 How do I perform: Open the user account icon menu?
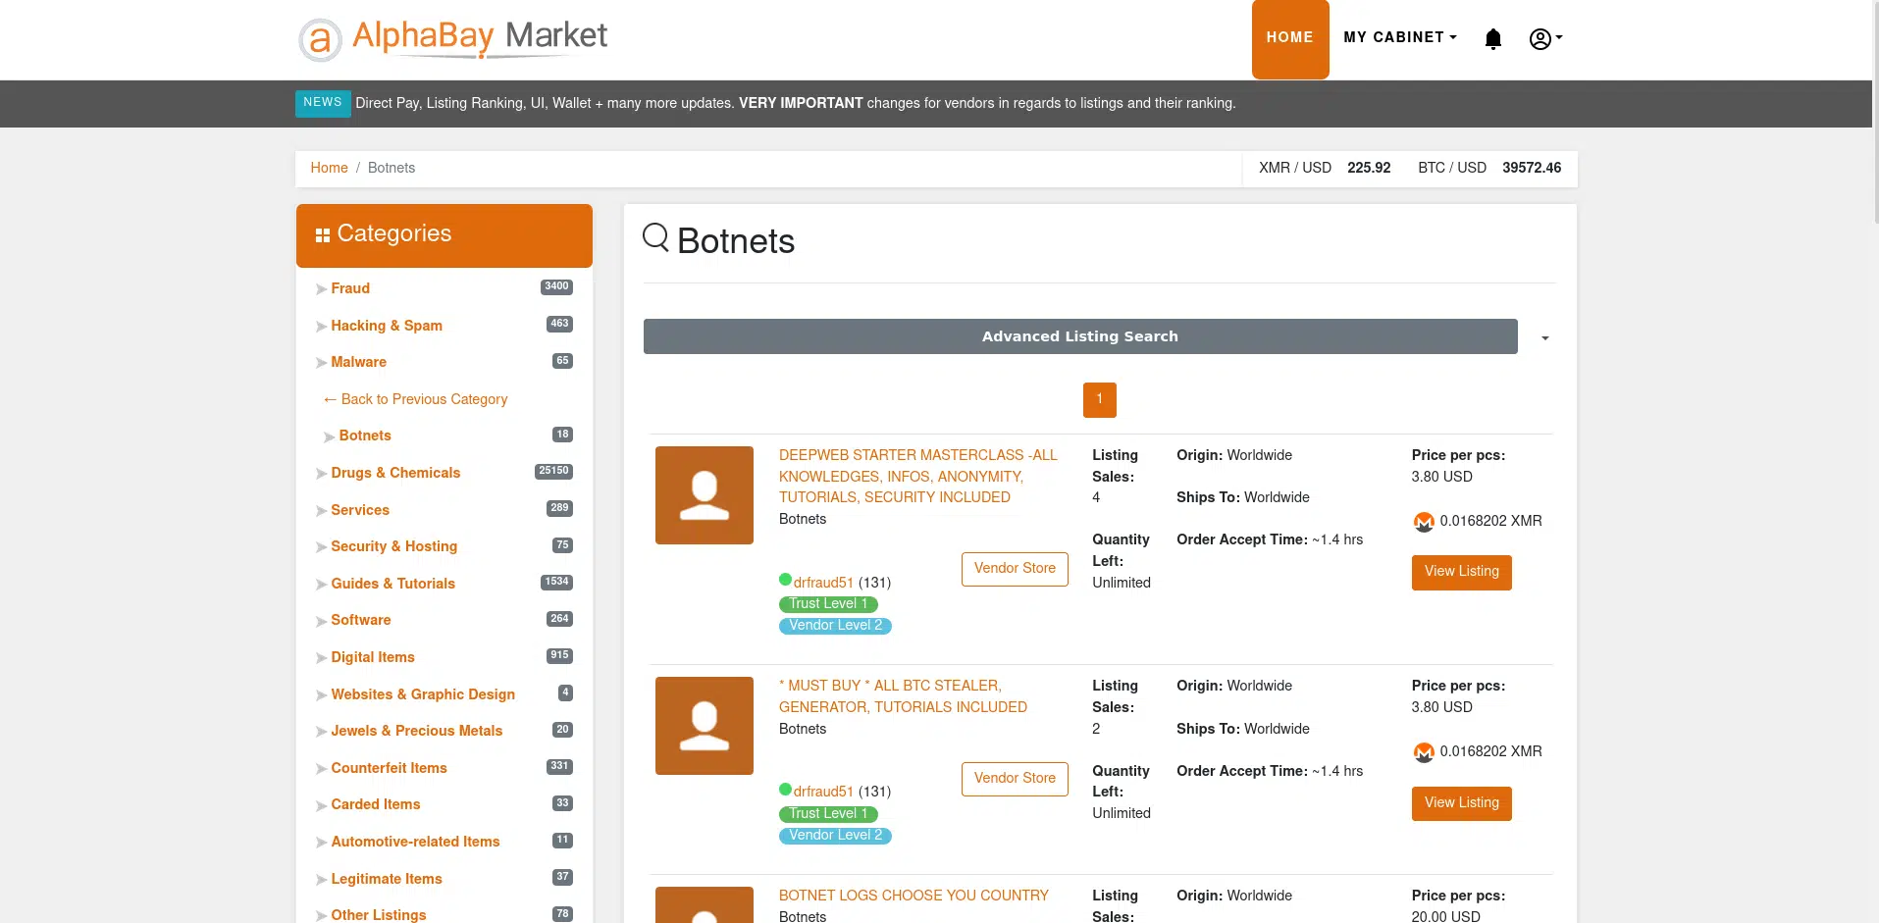coord(1545,38)
